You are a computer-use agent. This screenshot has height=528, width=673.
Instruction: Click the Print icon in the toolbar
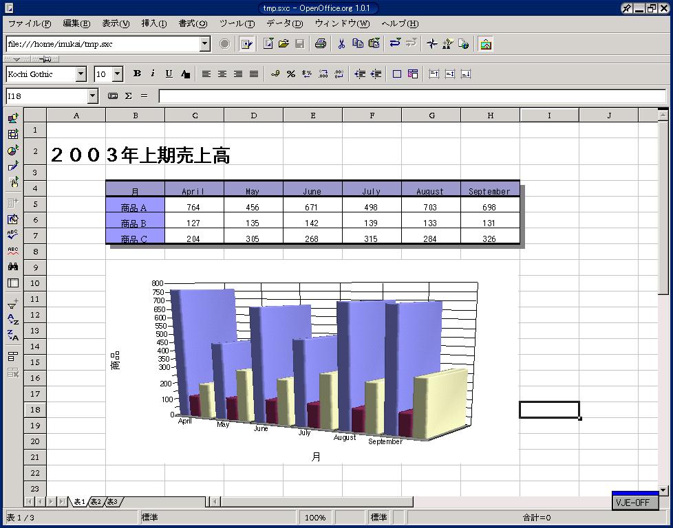coord(320,44)
